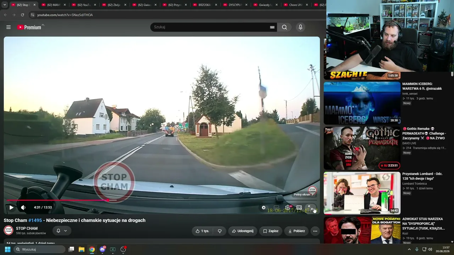Viewport: 454px width, 255px height.
Task: Open "Gothic Remake PERMADEATH Challenge" title
Action: pos(424,134)
